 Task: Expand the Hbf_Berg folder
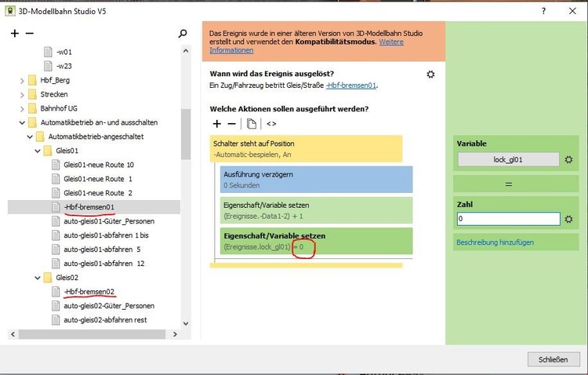(x=22, y=80)
